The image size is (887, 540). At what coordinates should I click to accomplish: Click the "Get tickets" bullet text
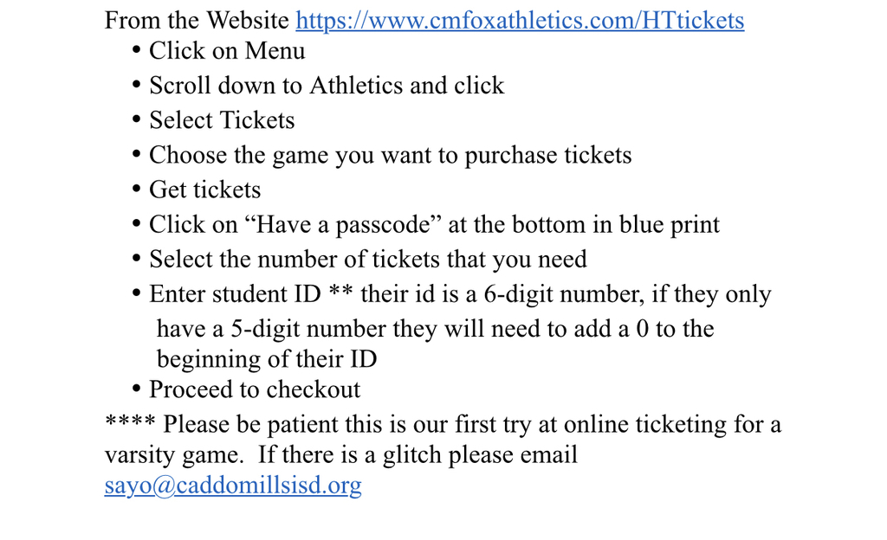(x=204, y=190)
